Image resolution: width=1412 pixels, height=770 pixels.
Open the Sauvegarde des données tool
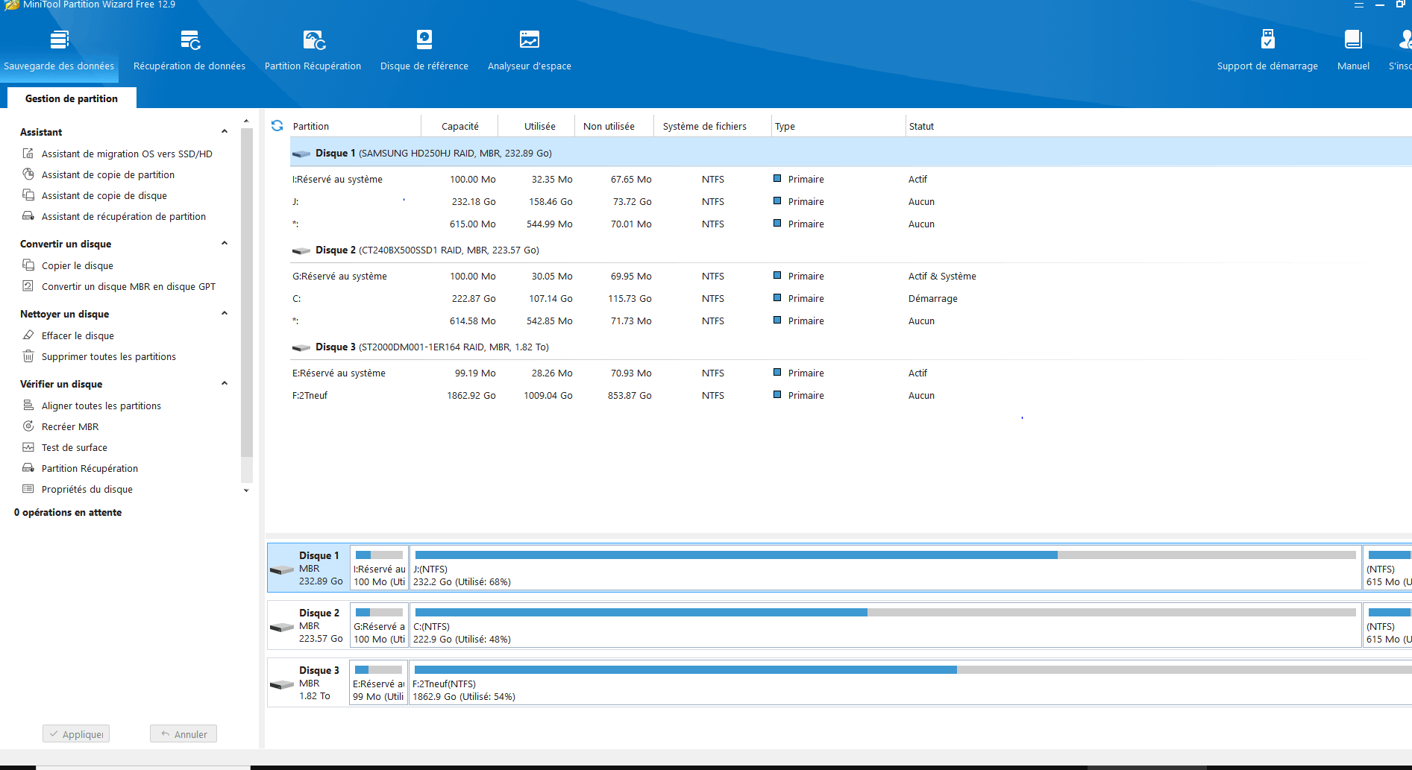[59, 49]
